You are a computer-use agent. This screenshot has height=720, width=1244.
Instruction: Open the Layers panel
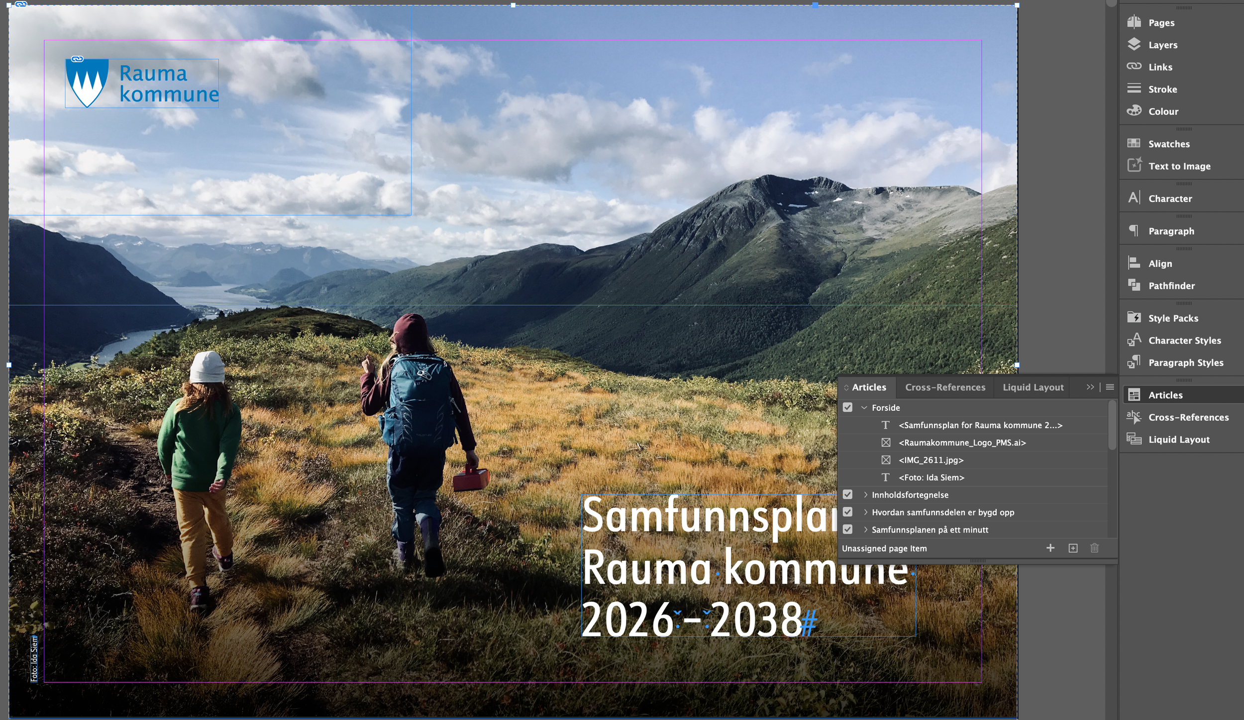(1162, 45)
